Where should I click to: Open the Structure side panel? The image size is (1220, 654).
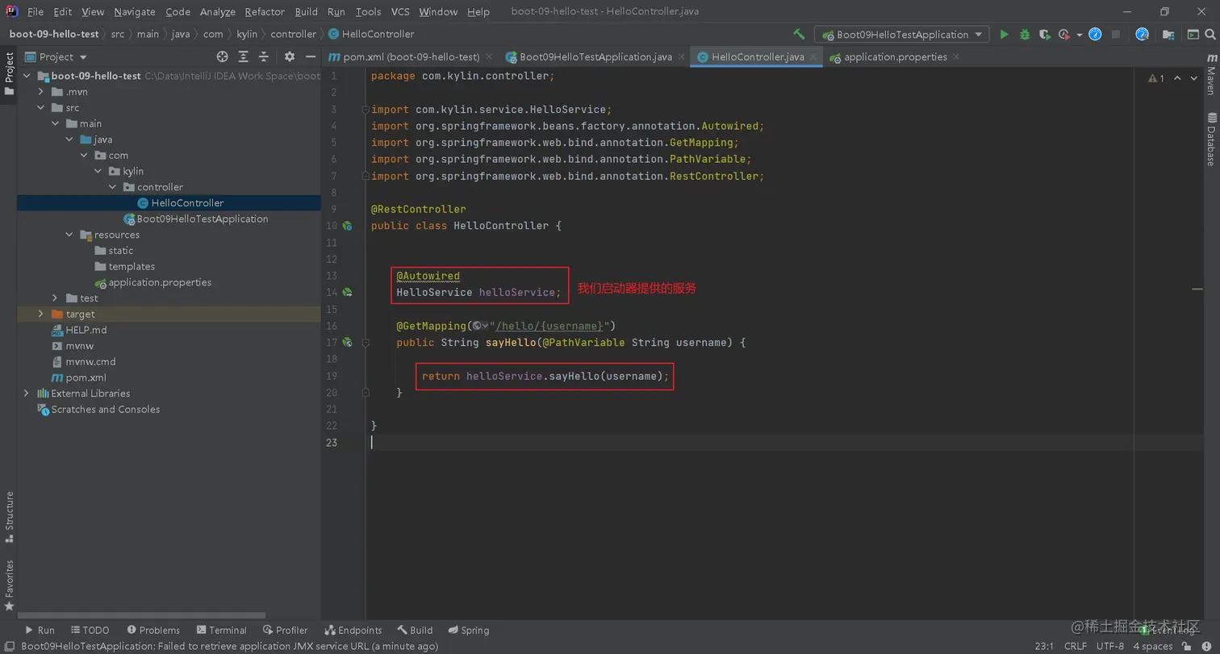tap(9, 516)
